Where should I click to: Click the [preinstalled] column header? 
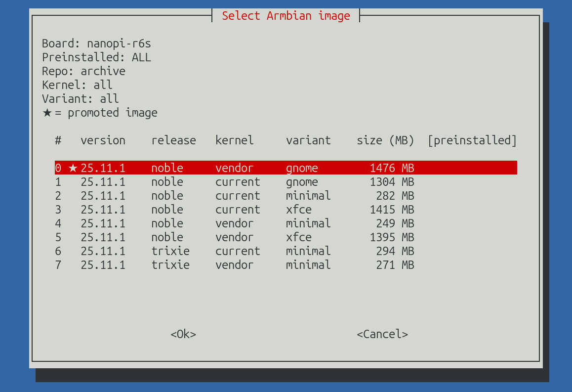click(472, 140)
